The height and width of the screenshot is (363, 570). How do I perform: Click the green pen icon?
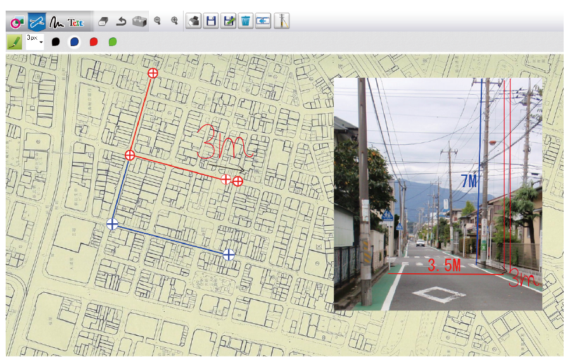coord(15,42)
